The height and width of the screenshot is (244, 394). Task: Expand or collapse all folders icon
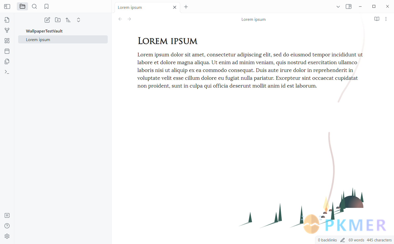pos(78,20)
